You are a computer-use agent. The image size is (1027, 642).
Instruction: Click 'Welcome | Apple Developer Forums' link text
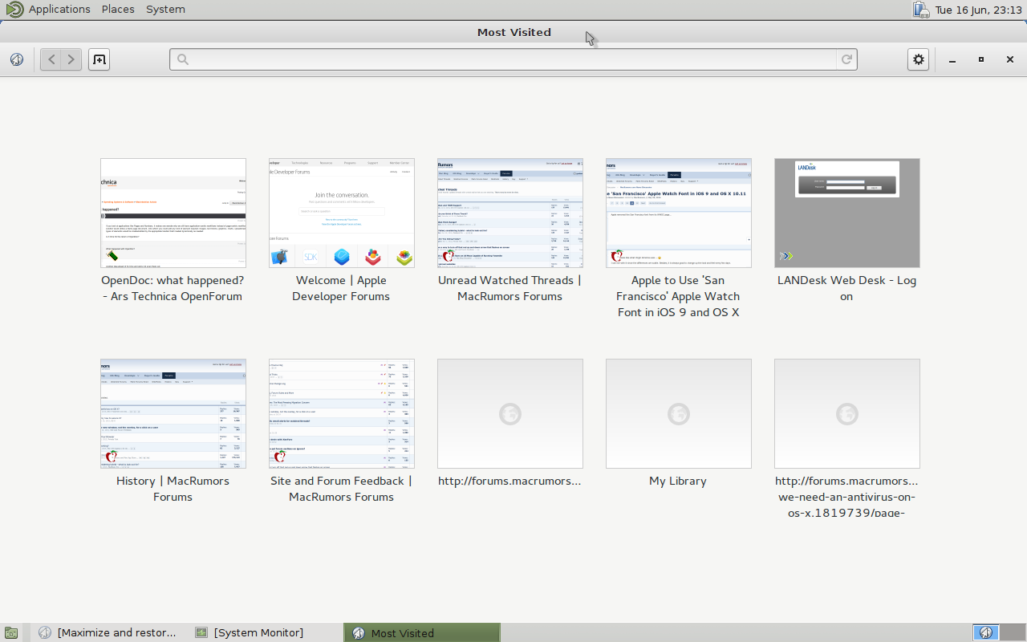[x=341, y=288]
